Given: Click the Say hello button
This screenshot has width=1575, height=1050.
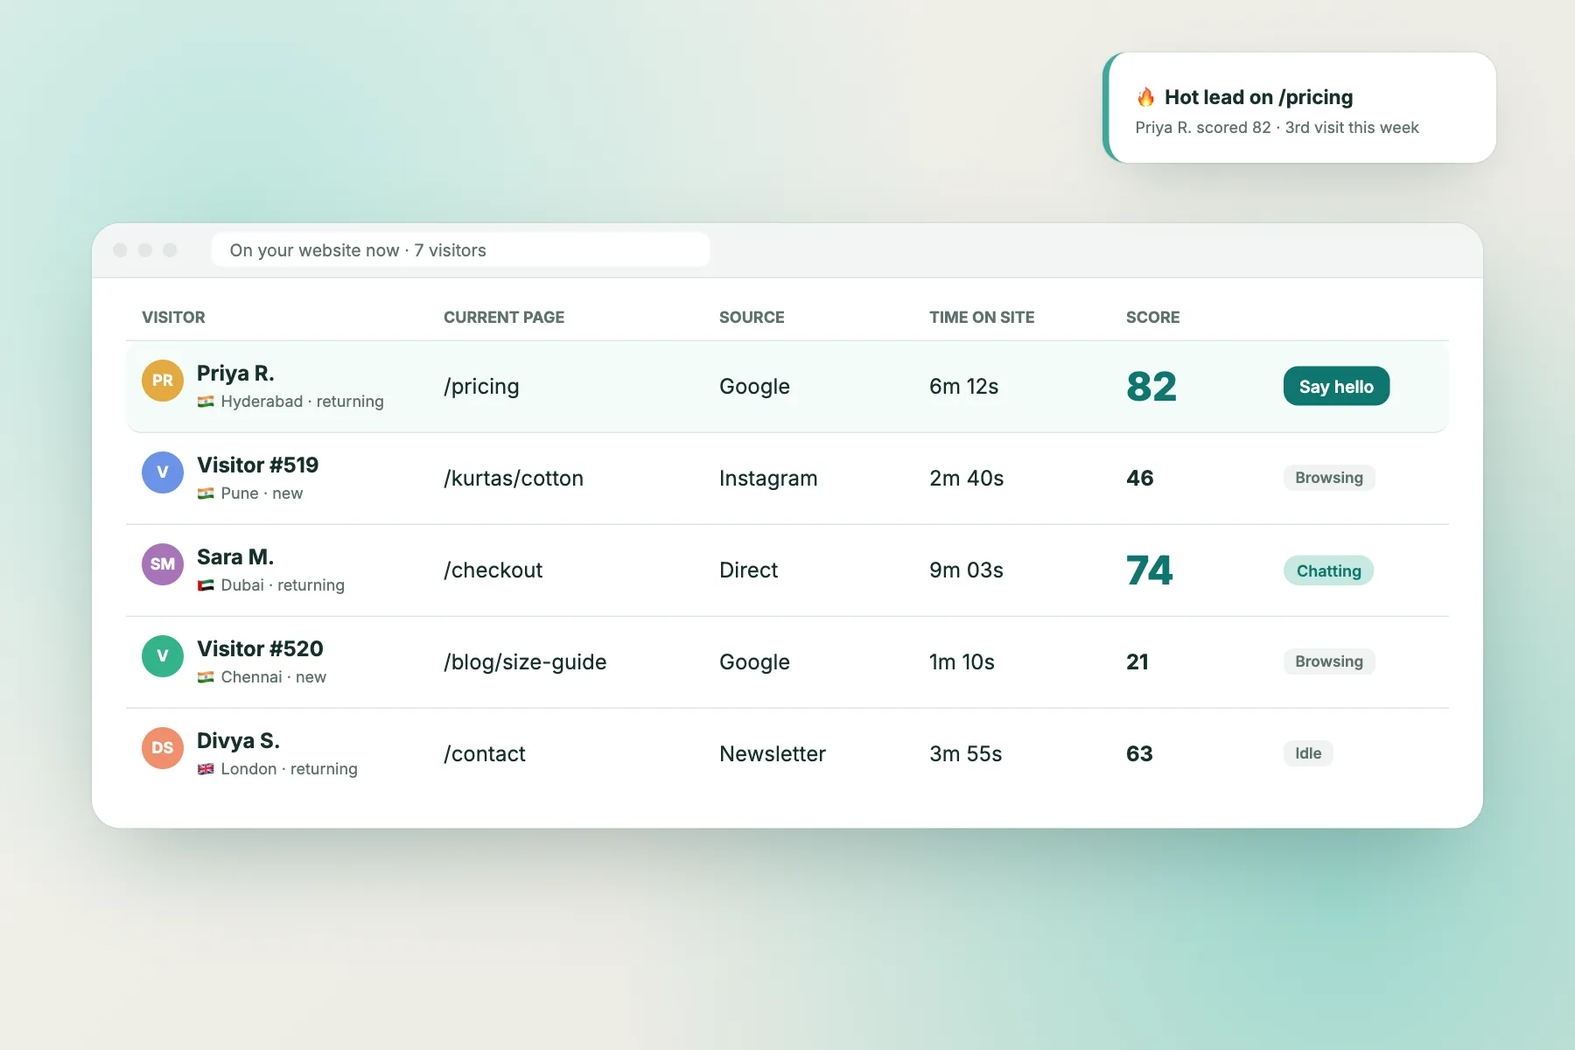Looking at the screenshot, I should 1336,386.
